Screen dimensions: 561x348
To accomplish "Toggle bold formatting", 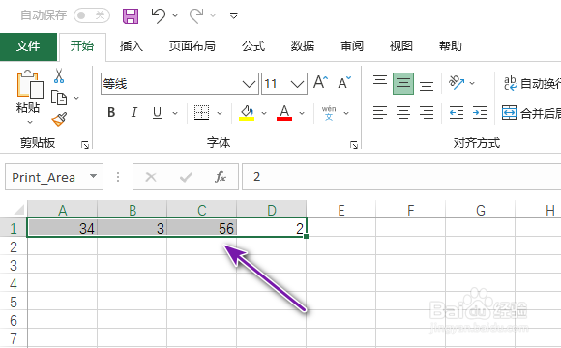I will (111, 113).
